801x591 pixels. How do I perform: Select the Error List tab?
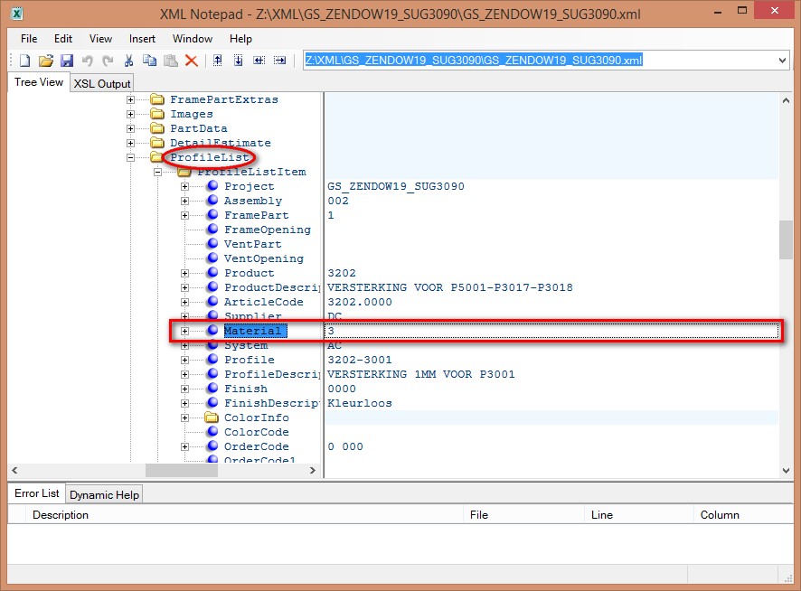(x=37, y=493)
